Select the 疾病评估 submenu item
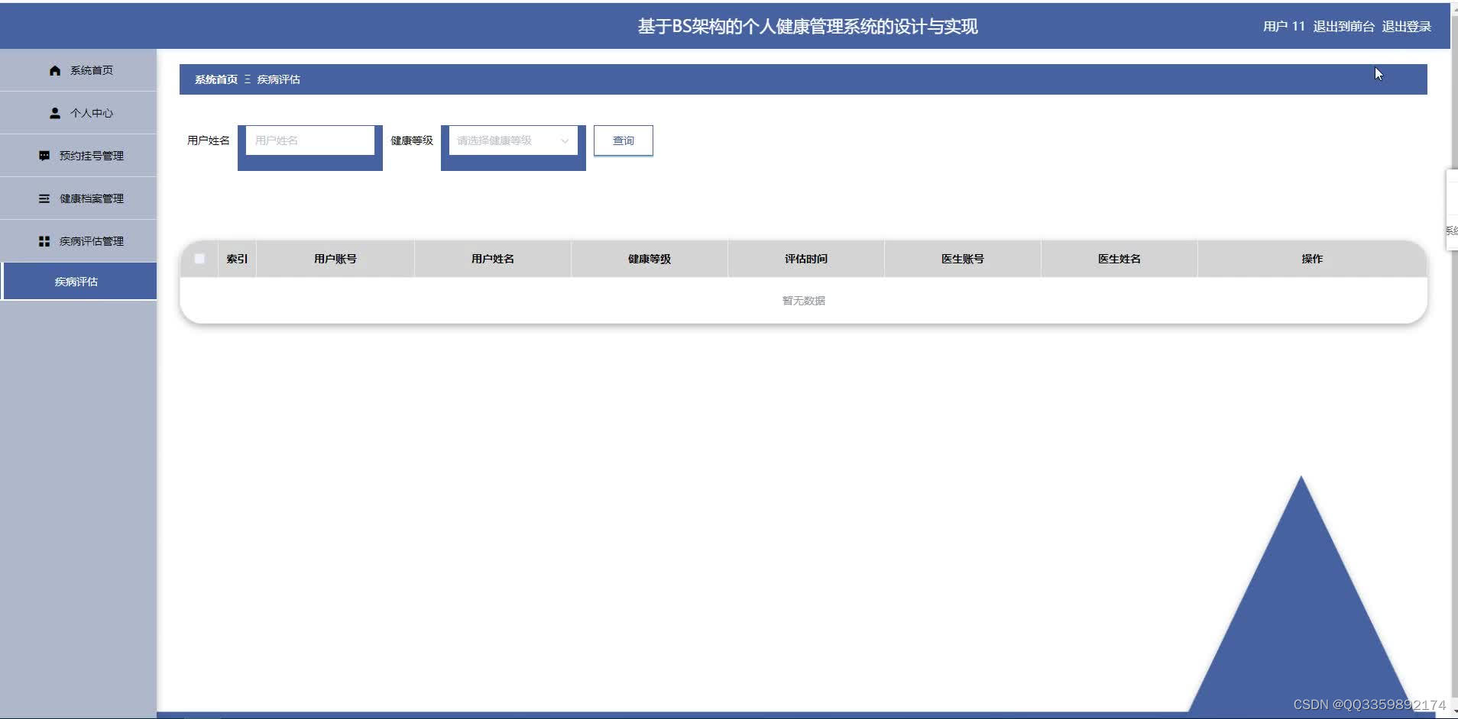This screenshot has height=719, width=1458. (x=79, y=282)
